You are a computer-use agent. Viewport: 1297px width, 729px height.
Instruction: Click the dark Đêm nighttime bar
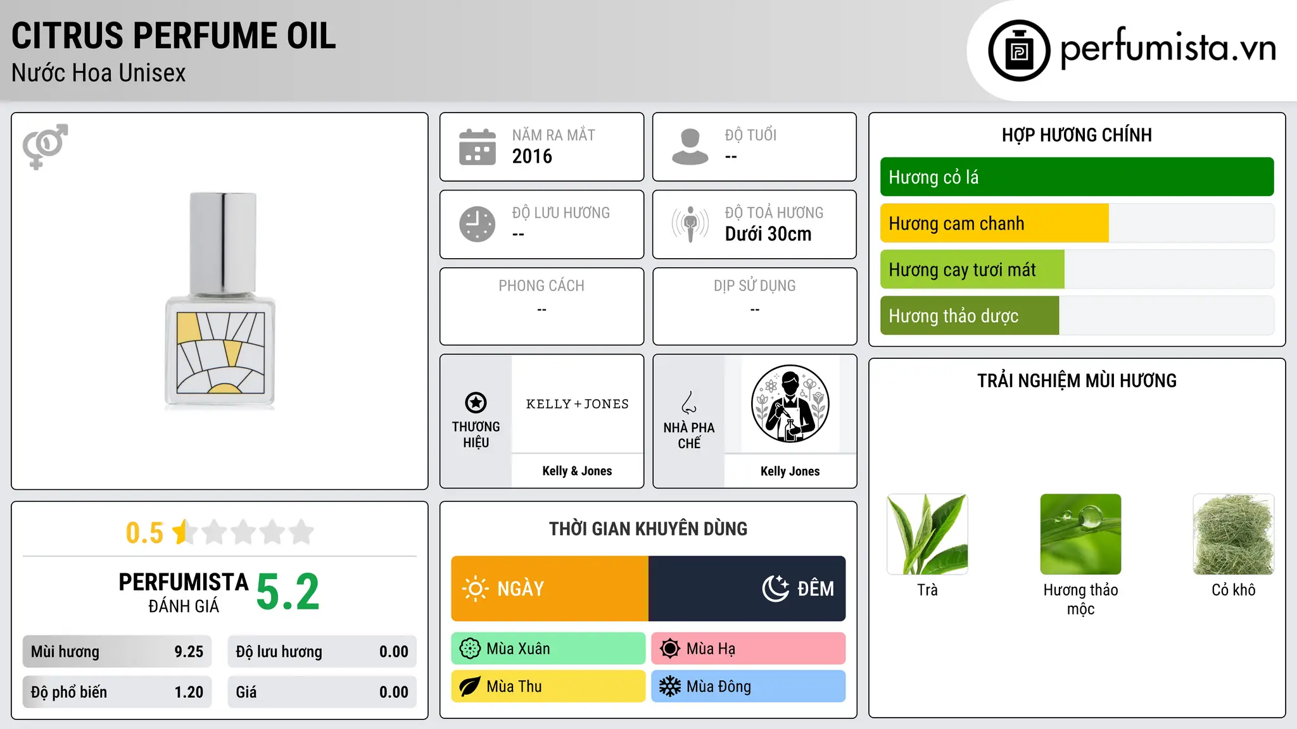coord(747,589)
